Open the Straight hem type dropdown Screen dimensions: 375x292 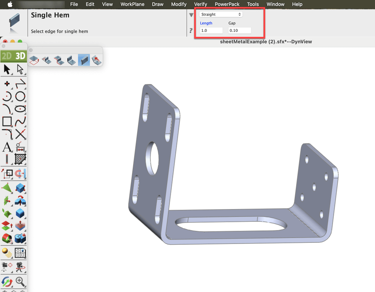220,15
